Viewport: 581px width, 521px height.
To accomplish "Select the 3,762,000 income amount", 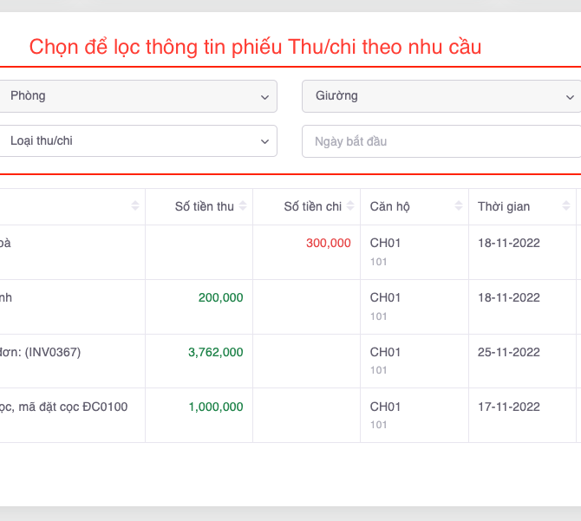I will [x=215, y=353].
